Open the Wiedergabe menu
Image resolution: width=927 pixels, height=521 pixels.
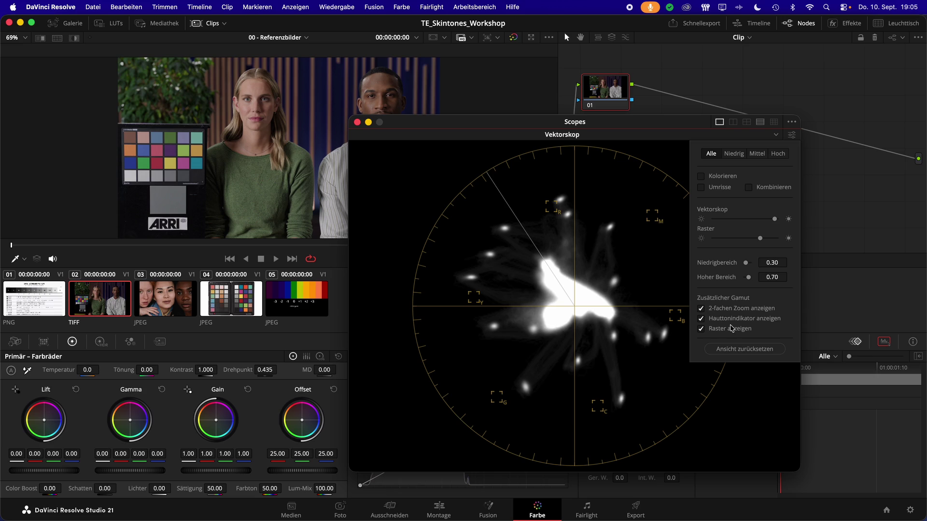[337, 7]
